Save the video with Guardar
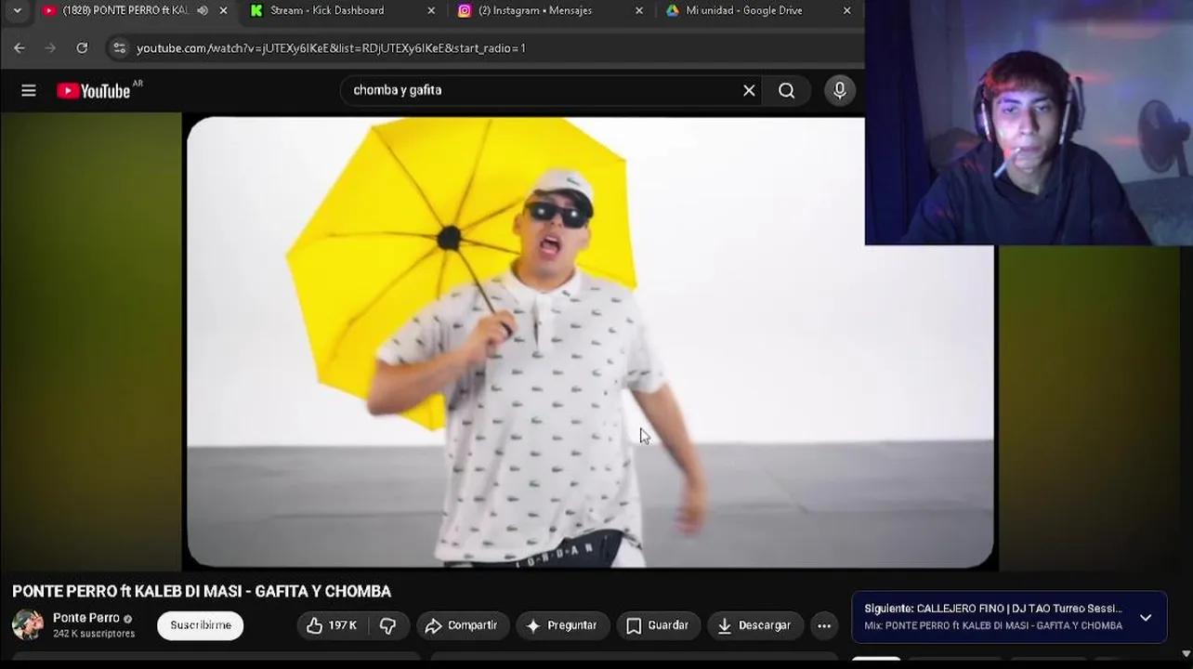The width and height of the screenshot is (1193, 669). pyautogui.click(x=658, y=625)
